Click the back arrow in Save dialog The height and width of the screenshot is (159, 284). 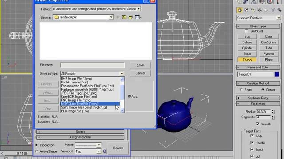click(118, 17)
